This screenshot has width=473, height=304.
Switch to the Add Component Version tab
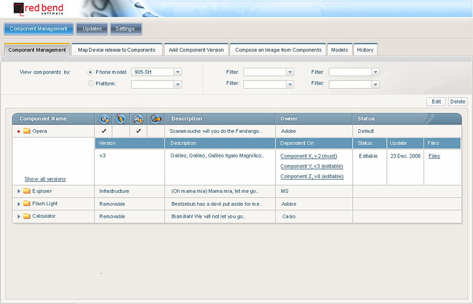[x=196, y=50]
